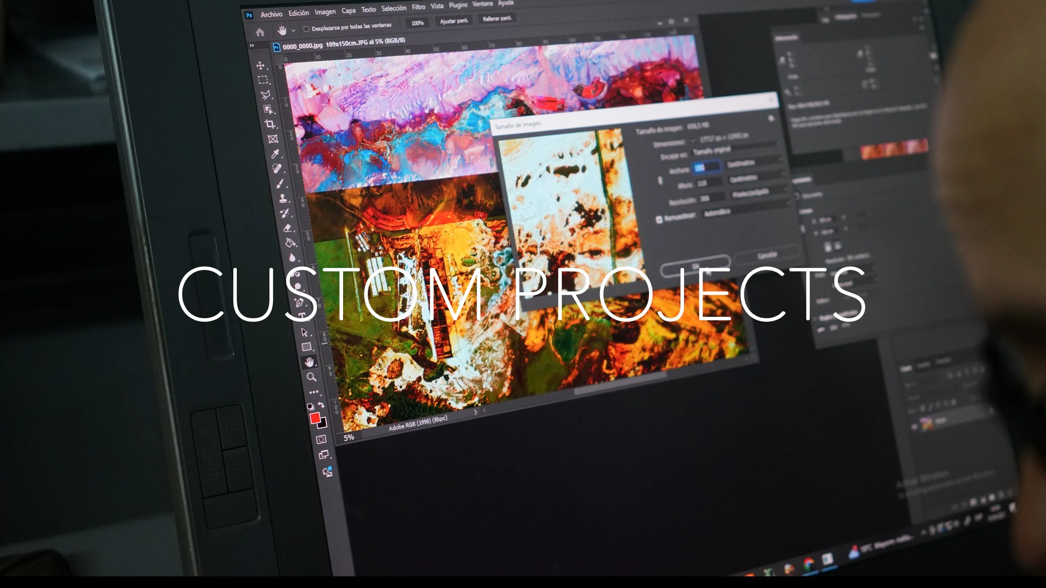The image size is (1046, 588).
Task: Select the Move tool
Action: tap(260, 66)
